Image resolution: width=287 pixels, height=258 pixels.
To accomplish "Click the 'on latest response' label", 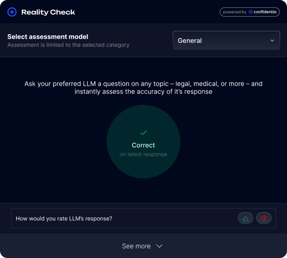I will (x=143, y=154).
